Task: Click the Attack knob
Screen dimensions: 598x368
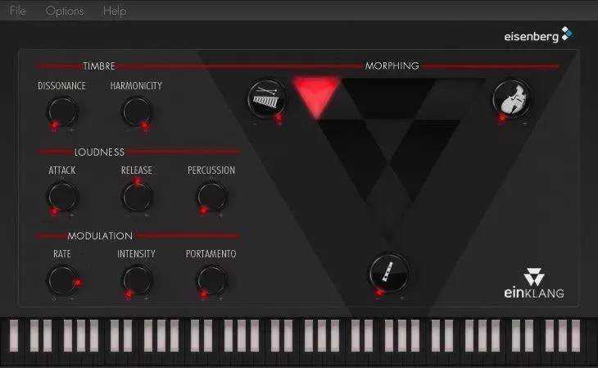Action: pyautogui.click(x=62, y=197)
